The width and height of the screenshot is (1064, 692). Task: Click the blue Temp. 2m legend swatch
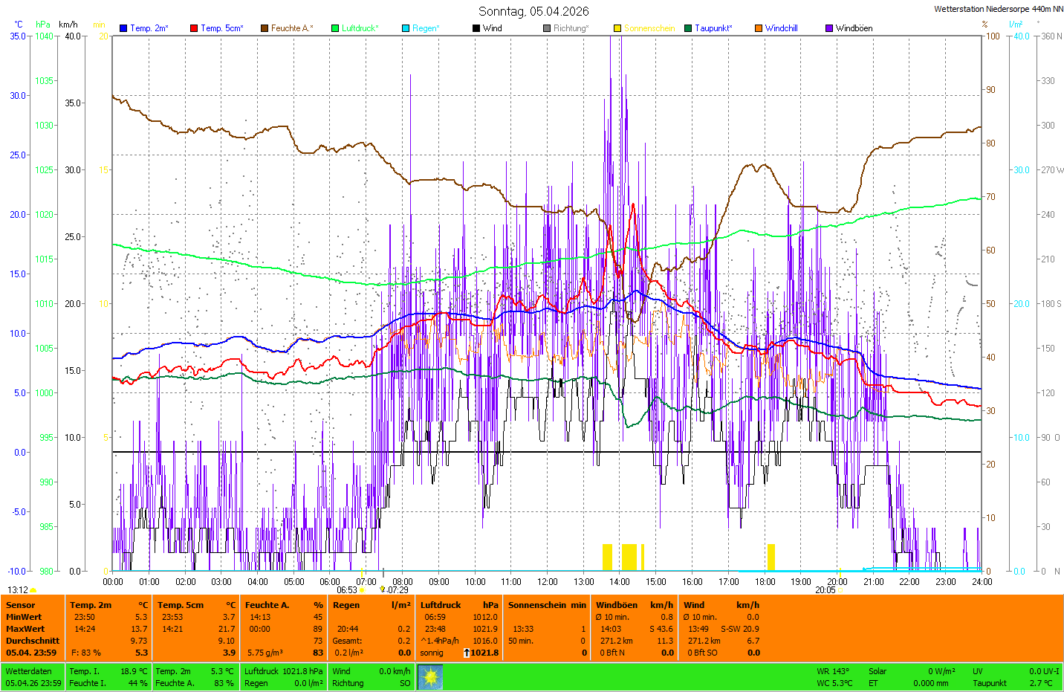[x=123, y=28]
